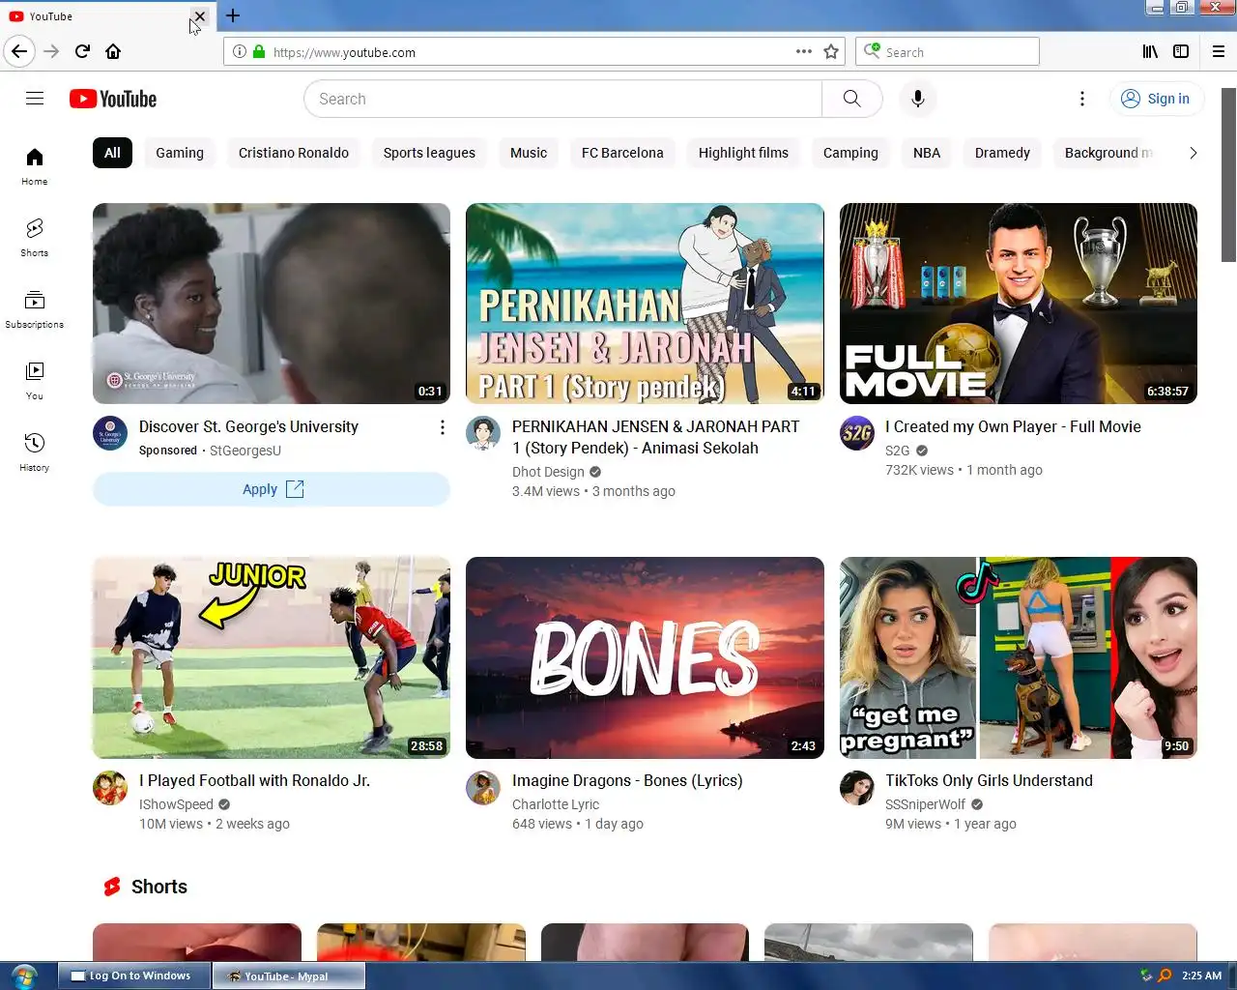
Task: Click the tray magnifier icon
Action: [1165, 975]
